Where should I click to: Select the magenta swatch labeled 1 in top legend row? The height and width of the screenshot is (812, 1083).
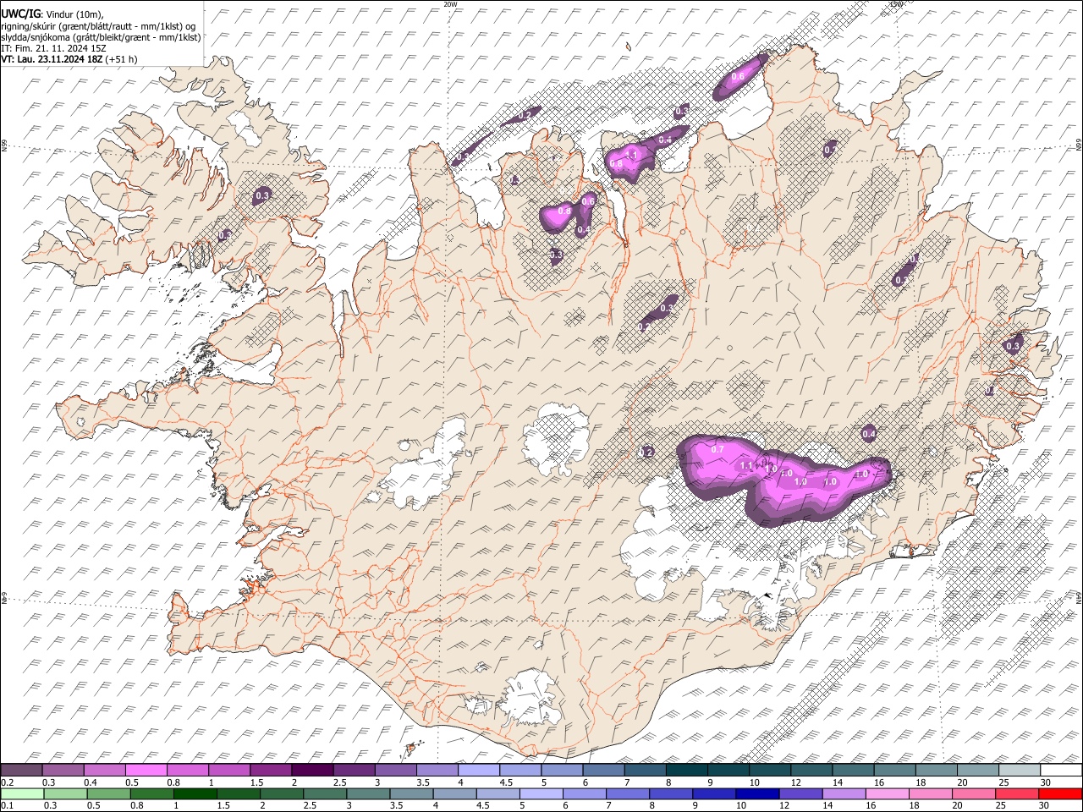click(229, 770)
